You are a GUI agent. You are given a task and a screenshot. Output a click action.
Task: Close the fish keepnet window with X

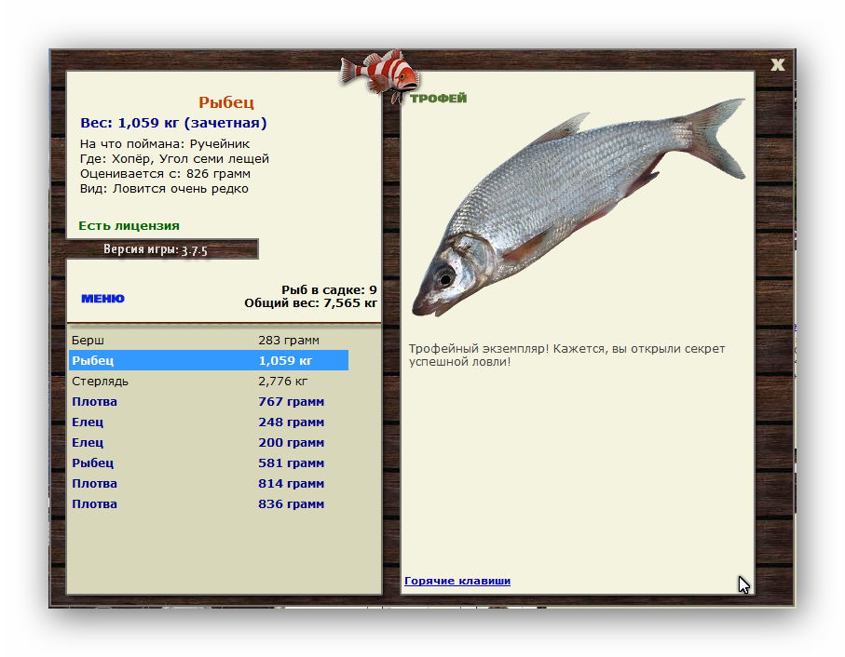tap(777, 64)
